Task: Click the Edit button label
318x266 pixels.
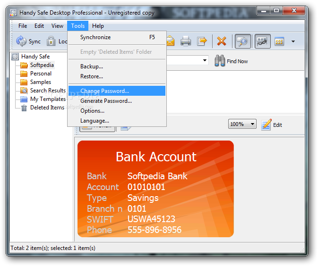Action: coord(277,125)
